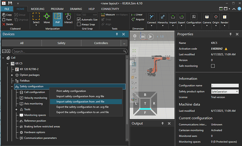Switch to the MODELING tab
The width and height of the screenshot is (242, 146).
(x=38, y=9)
